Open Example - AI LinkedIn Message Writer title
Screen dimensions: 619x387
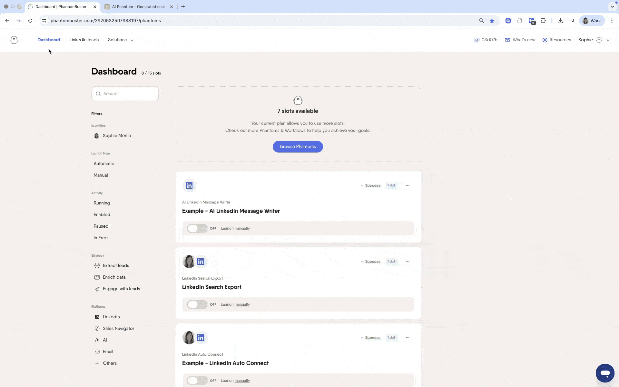click(231, 211)
